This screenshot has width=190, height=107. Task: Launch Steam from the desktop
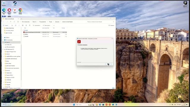[x=15, y=4]
